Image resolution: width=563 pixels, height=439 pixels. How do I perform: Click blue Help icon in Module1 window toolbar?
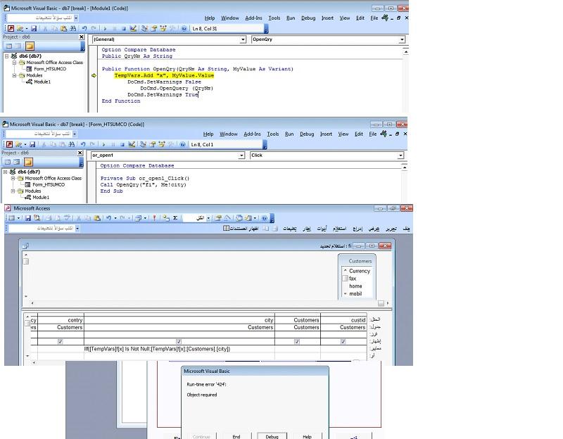coord(184,28)
